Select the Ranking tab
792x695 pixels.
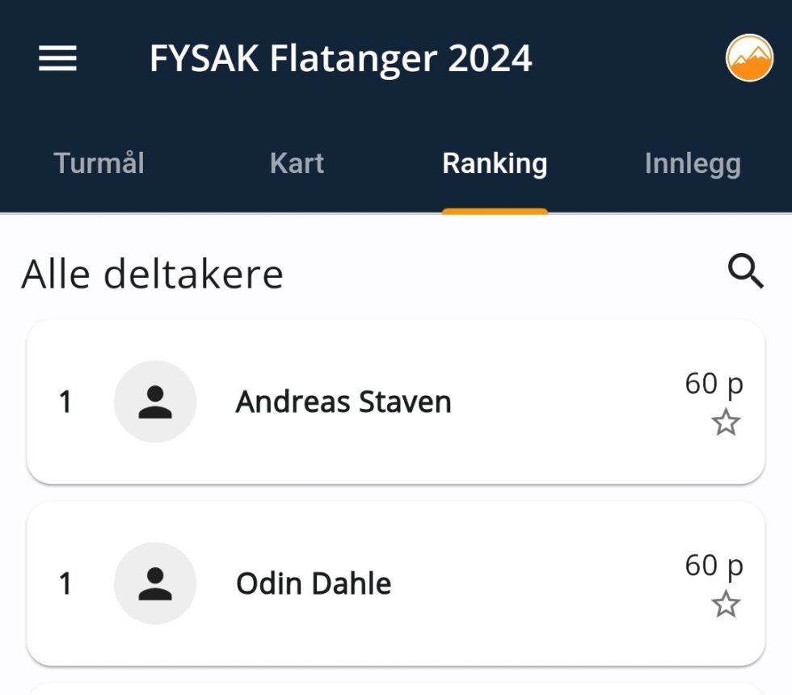click(x=495, y=164)
